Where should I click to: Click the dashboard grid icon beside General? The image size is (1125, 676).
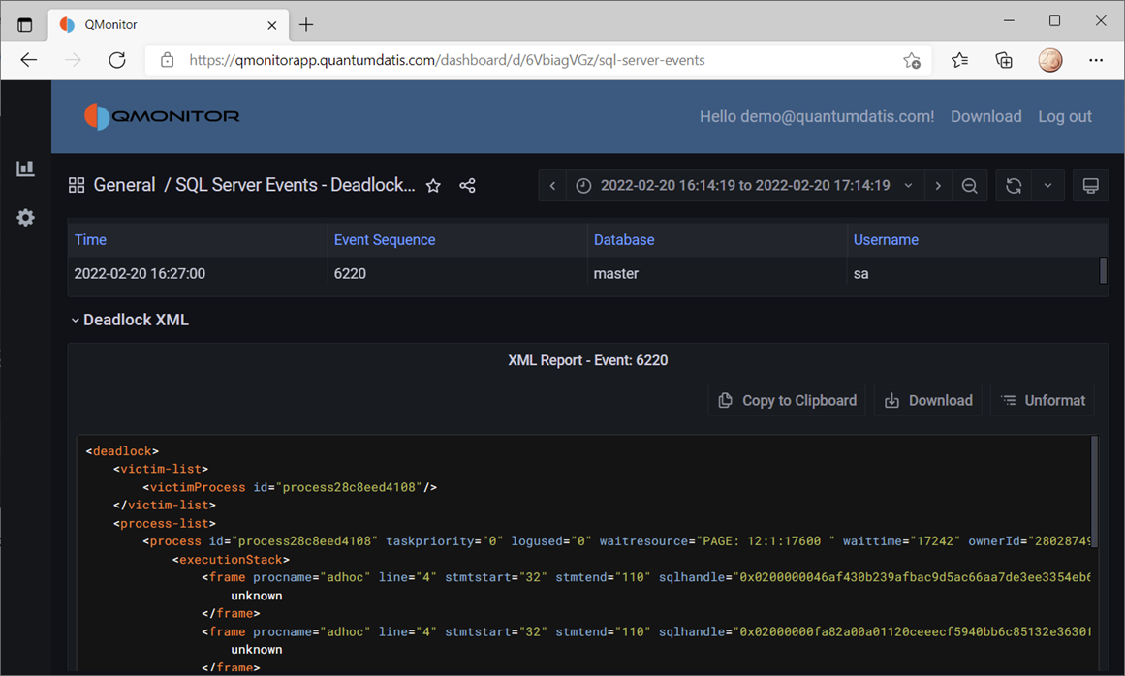77,186
